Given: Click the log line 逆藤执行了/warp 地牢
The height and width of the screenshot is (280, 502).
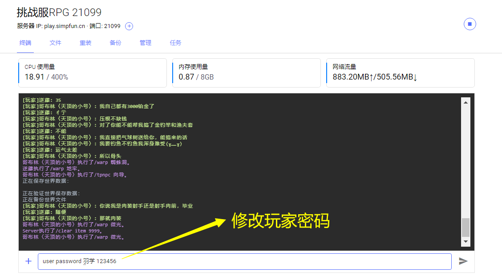Looking at the screenshot, I should coord(51,169).
